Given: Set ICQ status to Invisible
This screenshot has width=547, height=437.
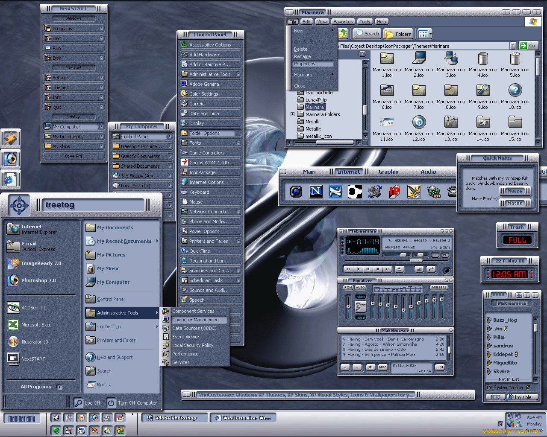Looking at the screenshot, I should (522, 397).
